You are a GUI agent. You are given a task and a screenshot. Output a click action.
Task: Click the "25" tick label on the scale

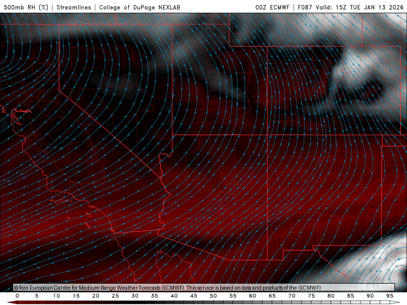[115, 296]
